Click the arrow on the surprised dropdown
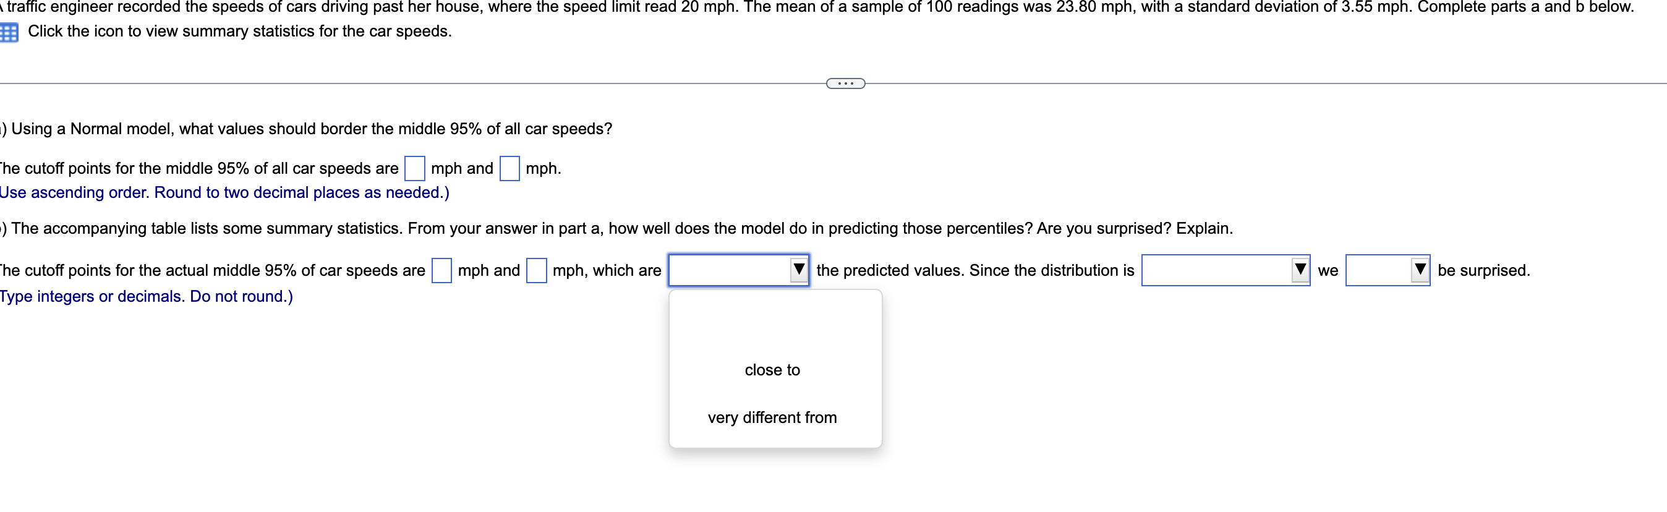Viewport: 1667px width, 512px height. (1418, 271)
